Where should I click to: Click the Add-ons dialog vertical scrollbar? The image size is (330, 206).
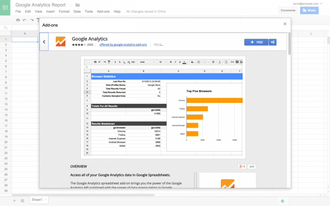(289, 44)
